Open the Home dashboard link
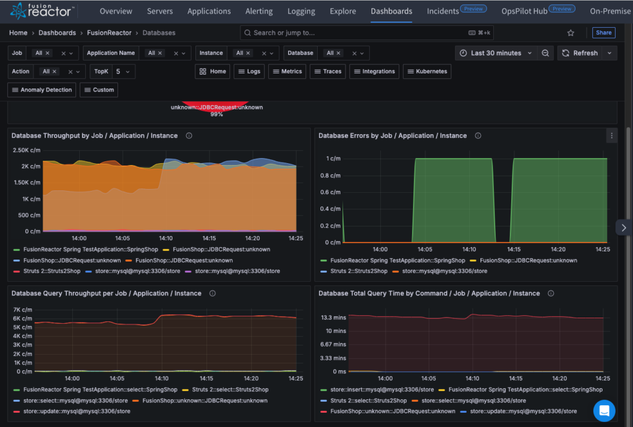 pos(213,72)
